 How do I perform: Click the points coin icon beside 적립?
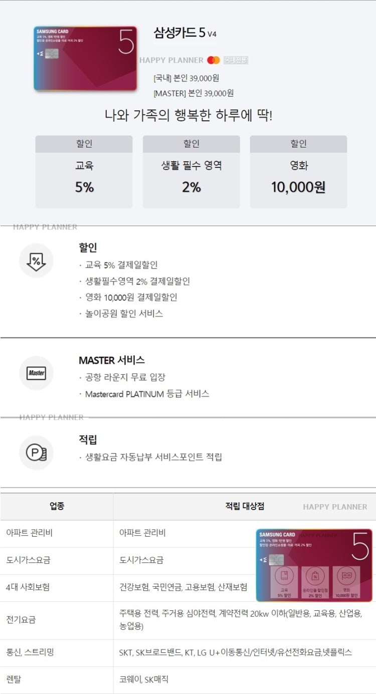tap(36, 452)
